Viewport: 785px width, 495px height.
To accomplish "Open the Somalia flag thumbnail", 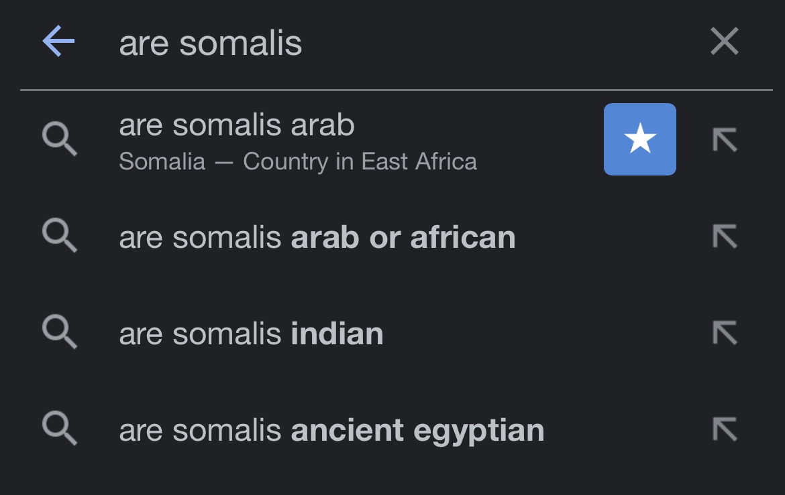I will [640, 139].
